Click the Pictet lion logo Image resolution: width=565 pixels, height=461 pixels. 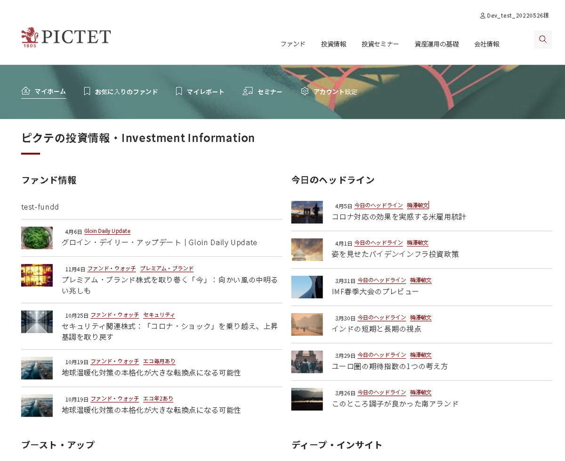29,37
